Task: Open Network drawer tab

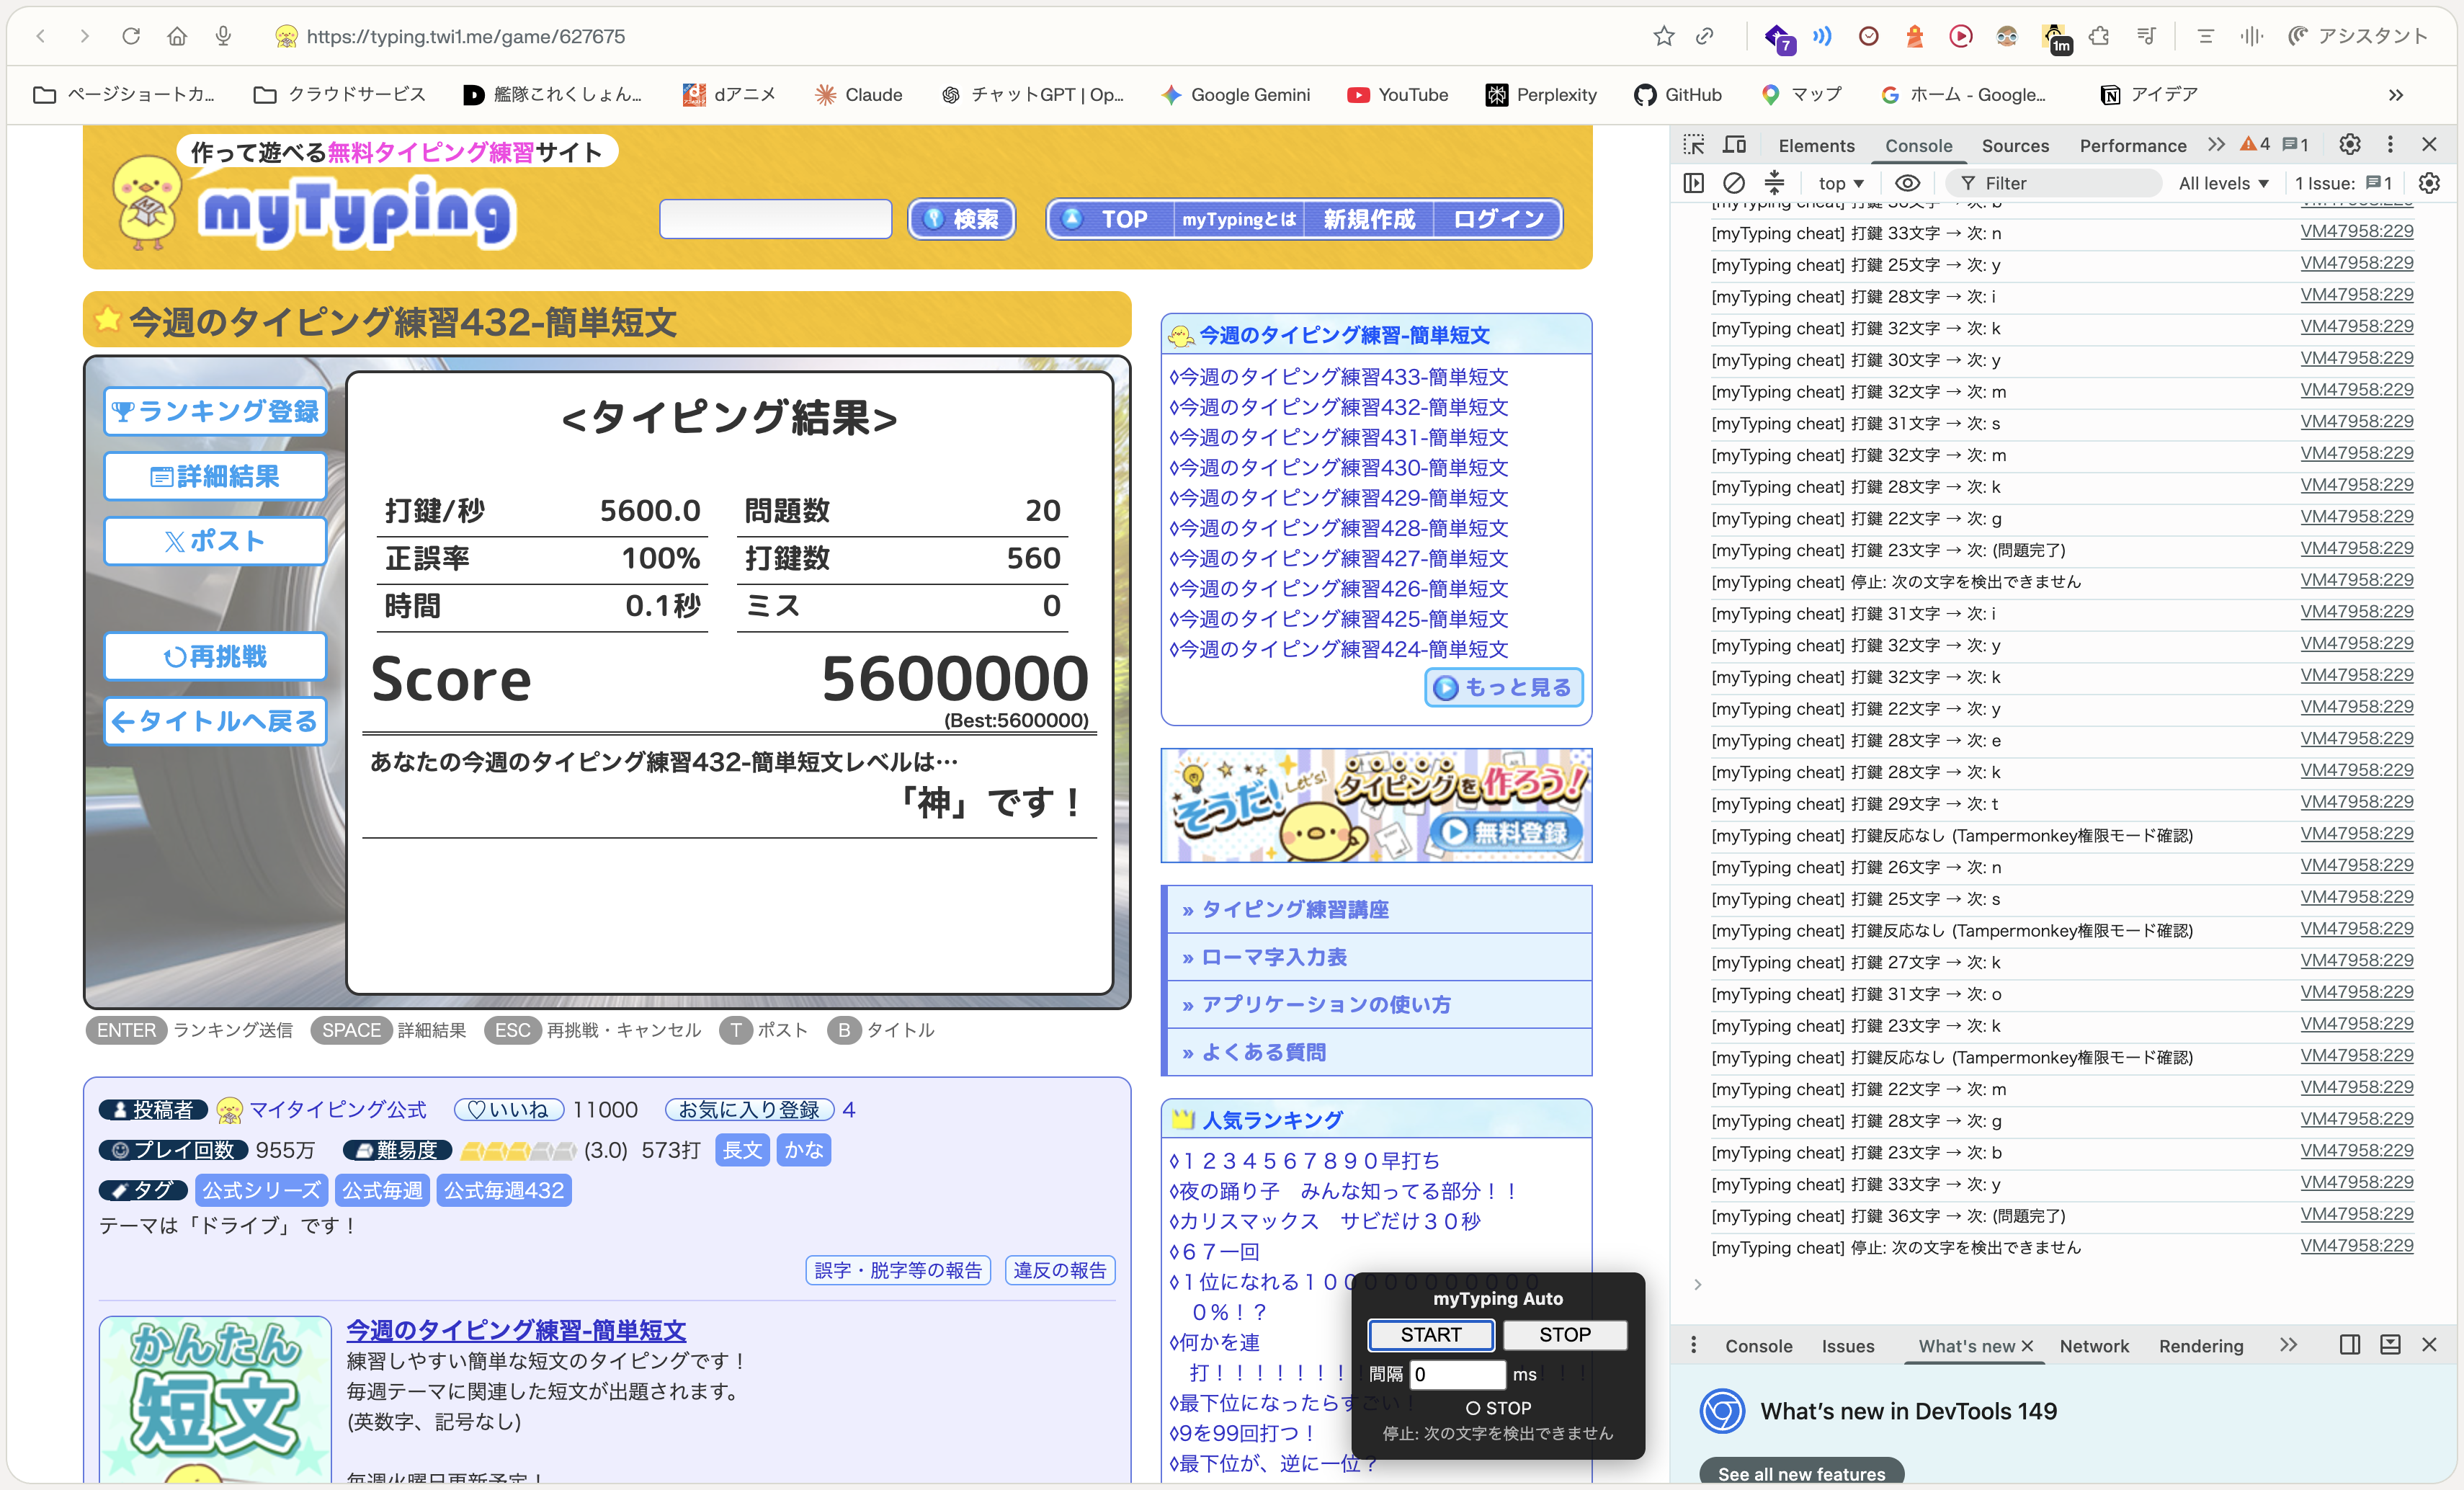Action: click(x=2094, y=1346)
